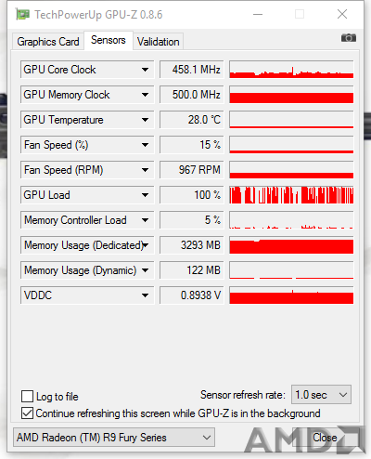Uncheck Continue refreshing in background option
This screenshot has width=371, height=459.
pos(27,413)
